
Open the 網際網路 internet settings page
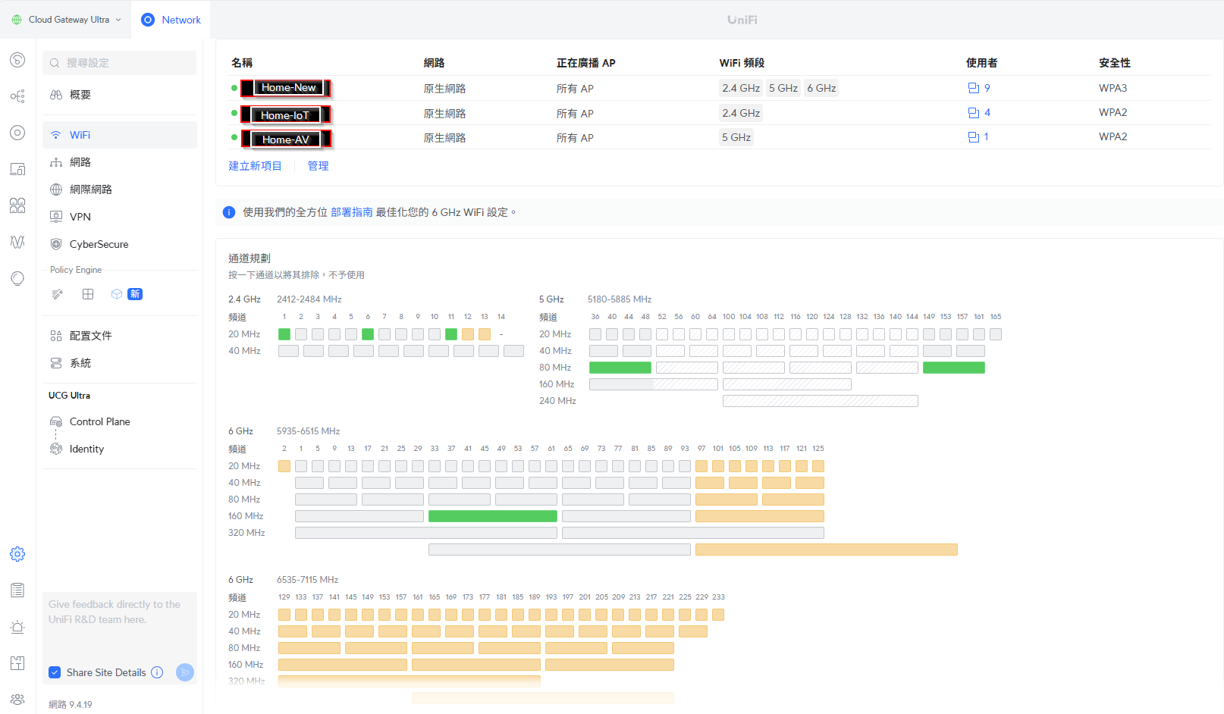[x=120, y=189]
